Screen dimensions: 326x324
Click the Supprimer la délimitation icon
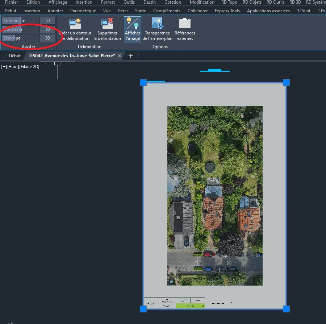coord(107,24)
